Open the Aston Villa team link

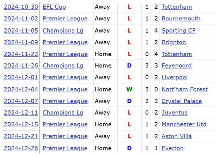coord(177,136)
